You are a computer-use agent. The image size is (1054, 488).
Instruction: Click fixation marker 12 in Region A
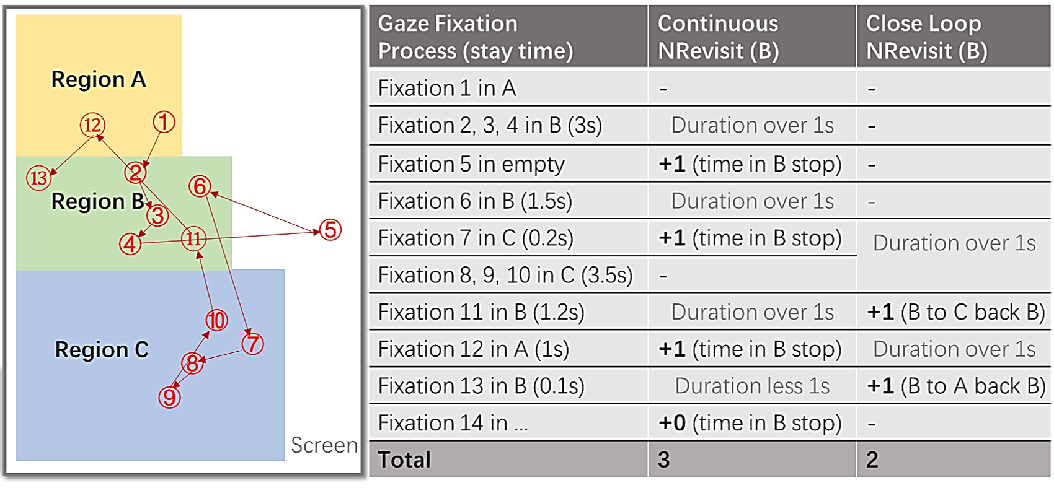pos(92,125)
